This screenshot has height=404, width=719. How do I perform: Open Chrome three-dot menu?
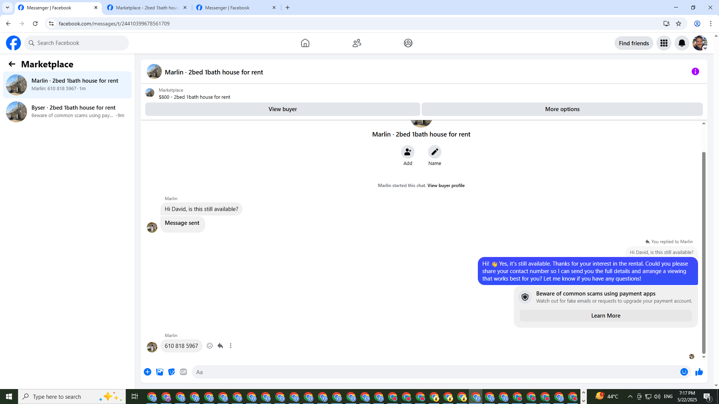[711, 24]
